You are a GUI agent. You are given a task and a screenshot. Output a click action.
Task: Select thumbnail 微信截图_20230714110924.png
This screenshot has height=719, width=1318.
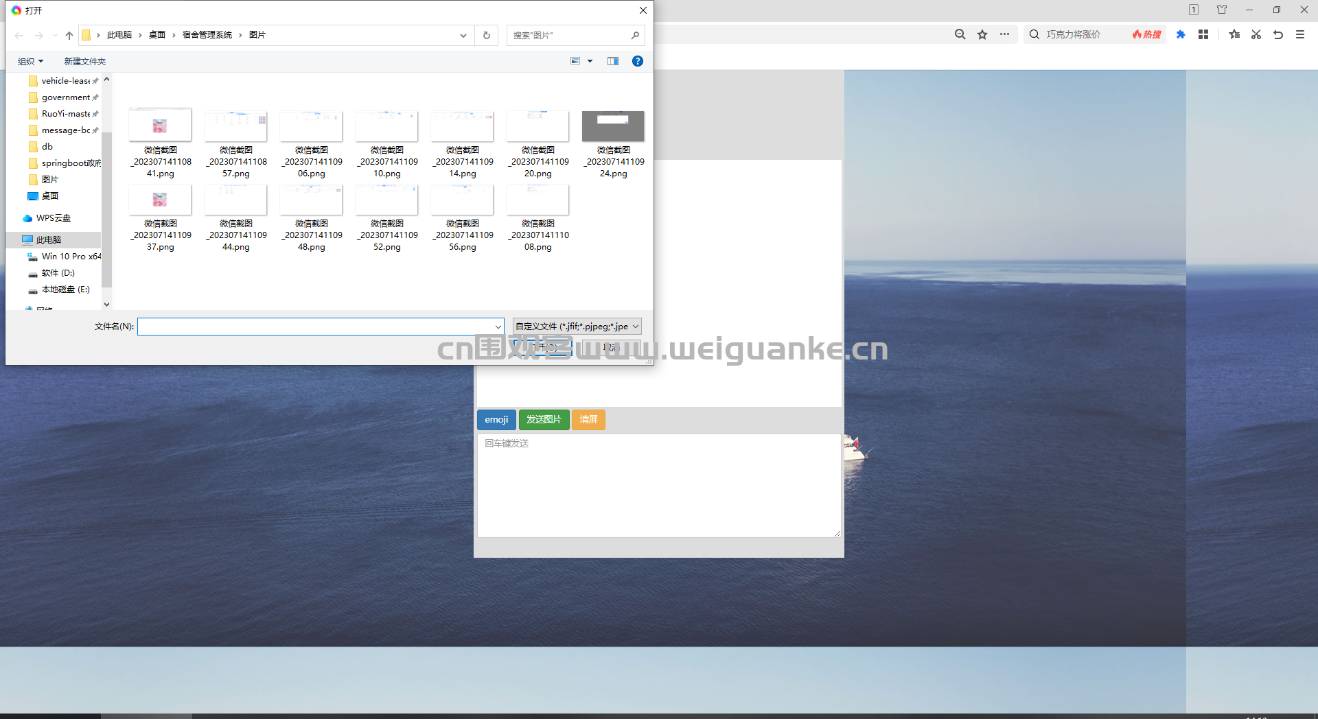click(613, 144)
